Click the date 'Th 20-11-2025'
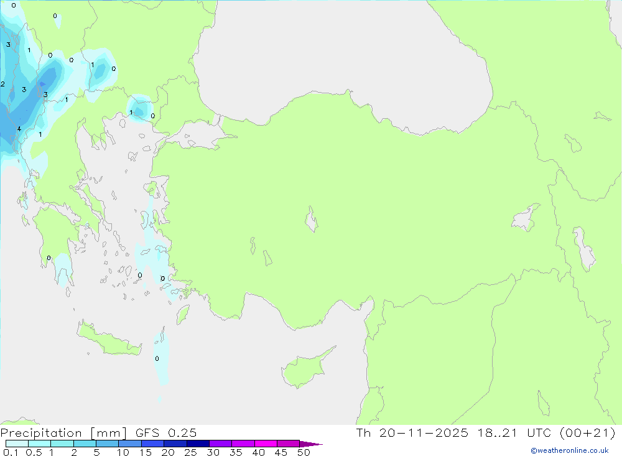This screenshot has width=622, height=456. click(x=412, y=433)
